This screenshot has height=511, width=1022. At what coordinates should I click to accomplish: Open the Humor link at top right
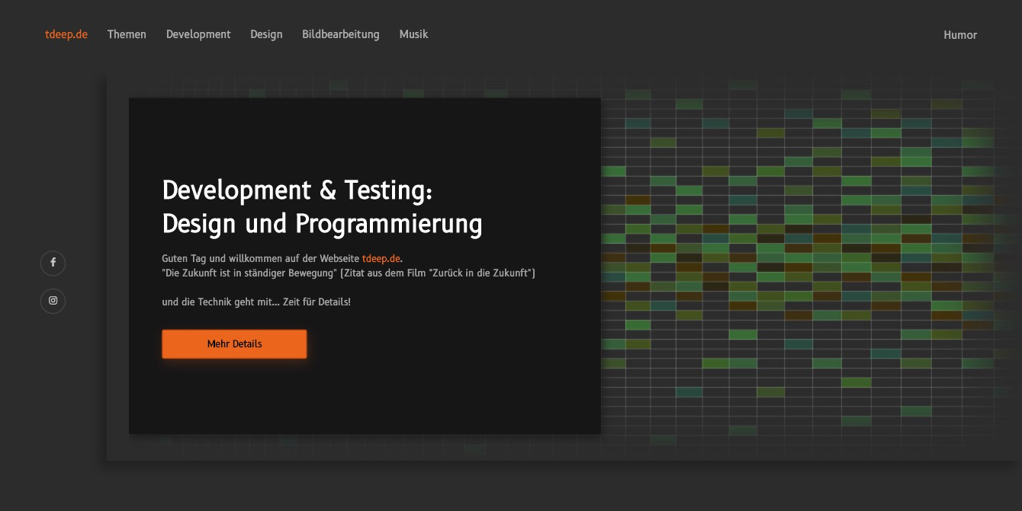tap(959, 35)
